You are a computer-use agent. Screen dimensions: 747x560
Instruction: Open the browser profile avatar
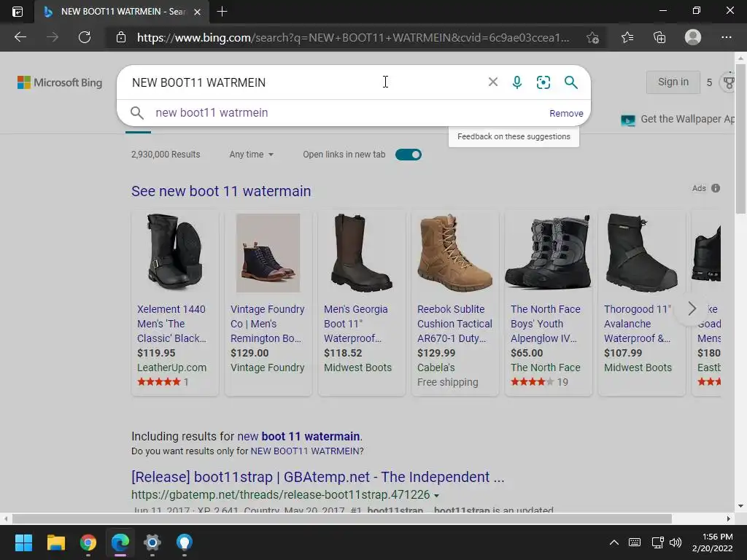click(693, 37)
